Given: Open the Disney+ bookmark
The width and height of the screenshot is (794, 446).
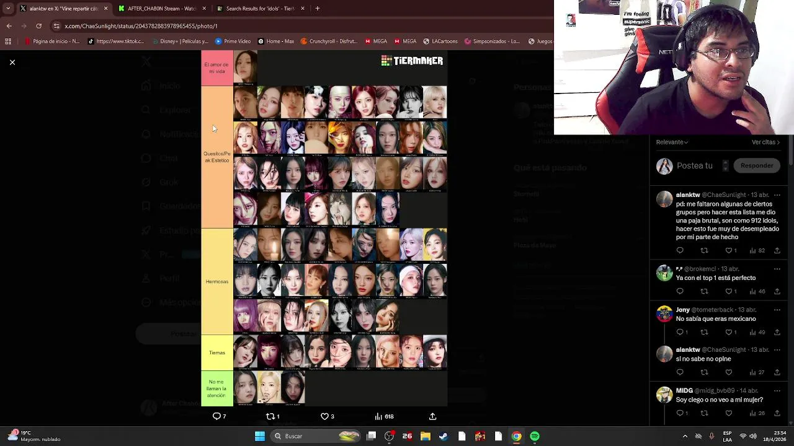Looking at the screenshot, I should 179,42.
